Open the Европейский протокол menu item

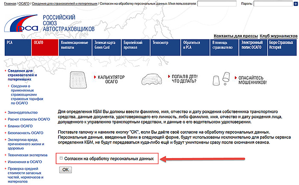[133, 47]
